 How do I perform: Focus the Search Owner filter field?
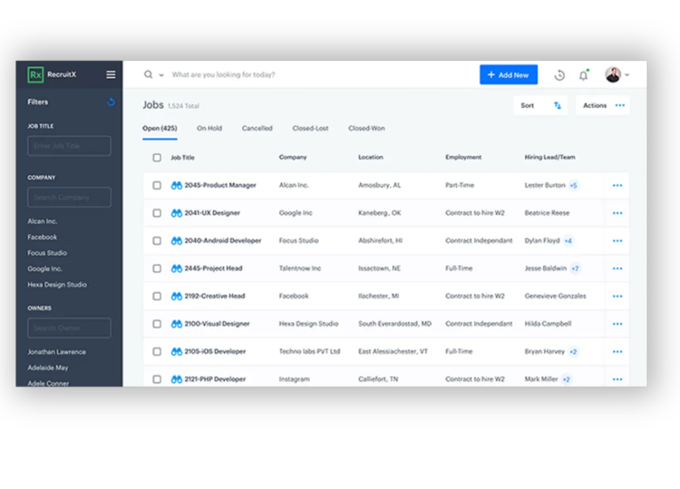[x=69, y=328]
